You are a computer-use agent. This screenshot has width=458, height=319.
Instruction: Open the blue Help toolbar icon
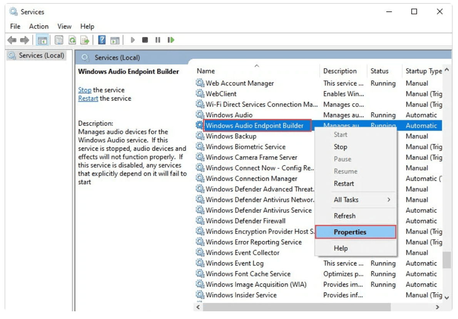(102, 40)
